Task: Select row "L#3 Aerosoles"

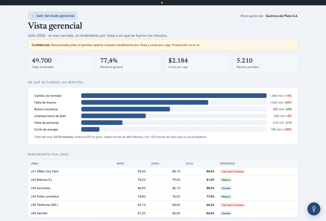Action: [x=163, y=188]
